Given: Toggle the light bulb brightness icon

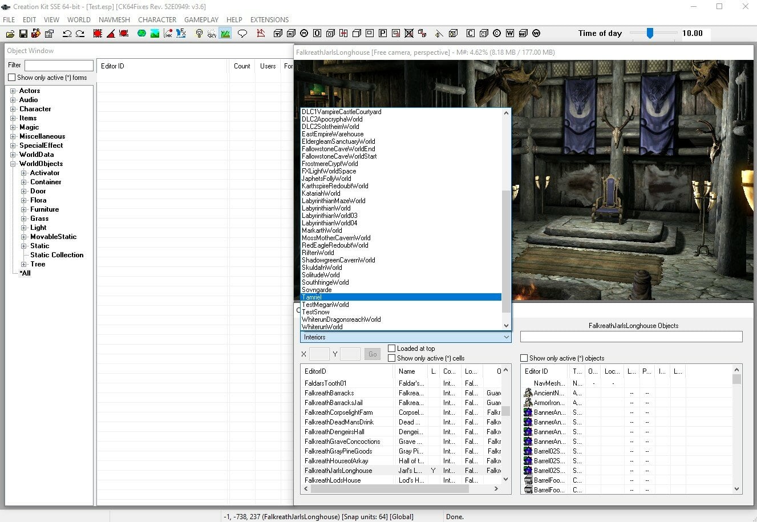Looking at the screenshot, I should 199,34.
